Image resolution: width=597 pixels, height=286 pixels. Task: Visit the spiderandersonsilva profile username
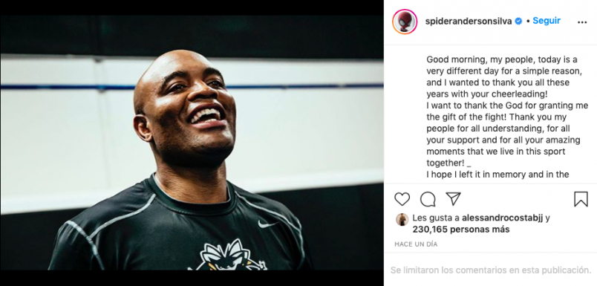coord(469,22)
